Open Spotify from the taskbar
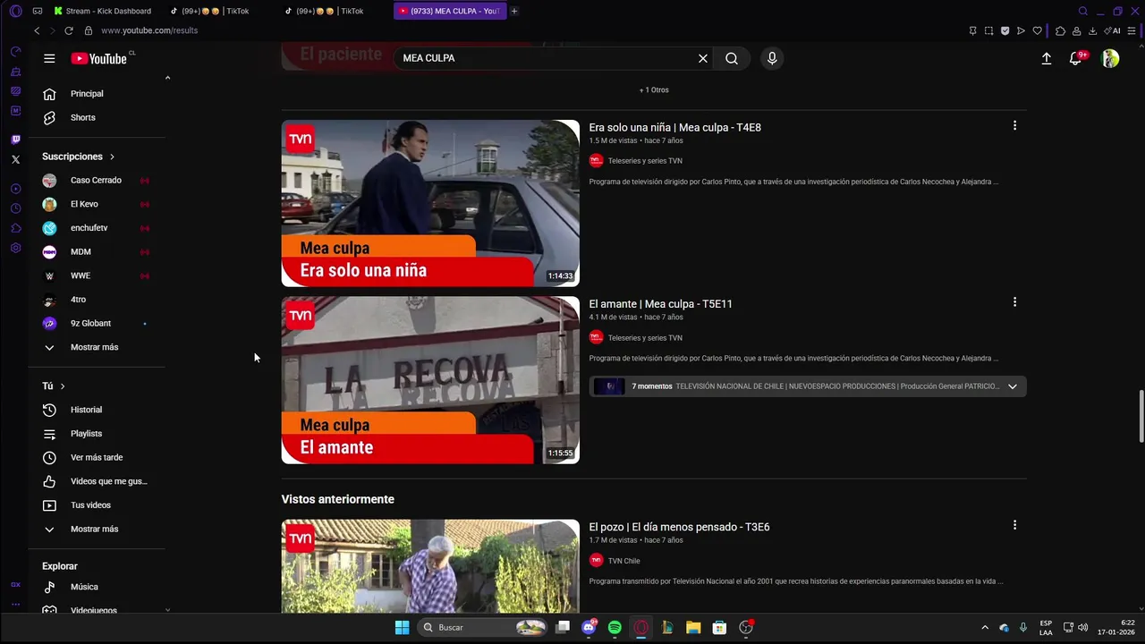The image size is (1145, 644). tap(615, 627)
